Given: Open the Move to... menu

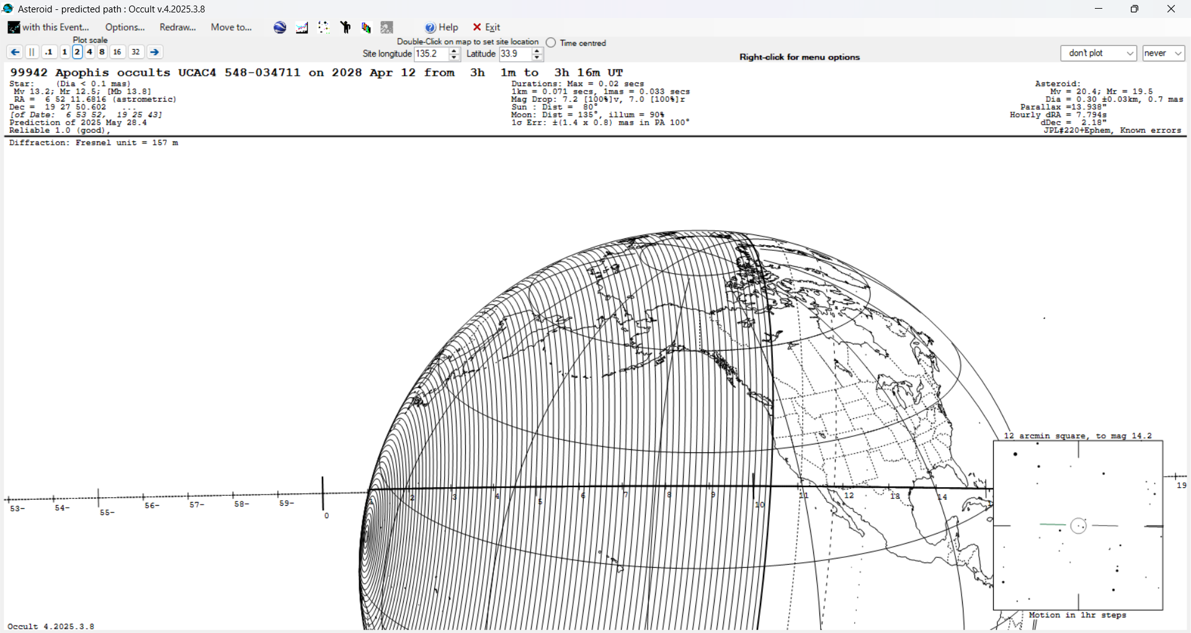Looking at the screenshot, I should point(231,27).
